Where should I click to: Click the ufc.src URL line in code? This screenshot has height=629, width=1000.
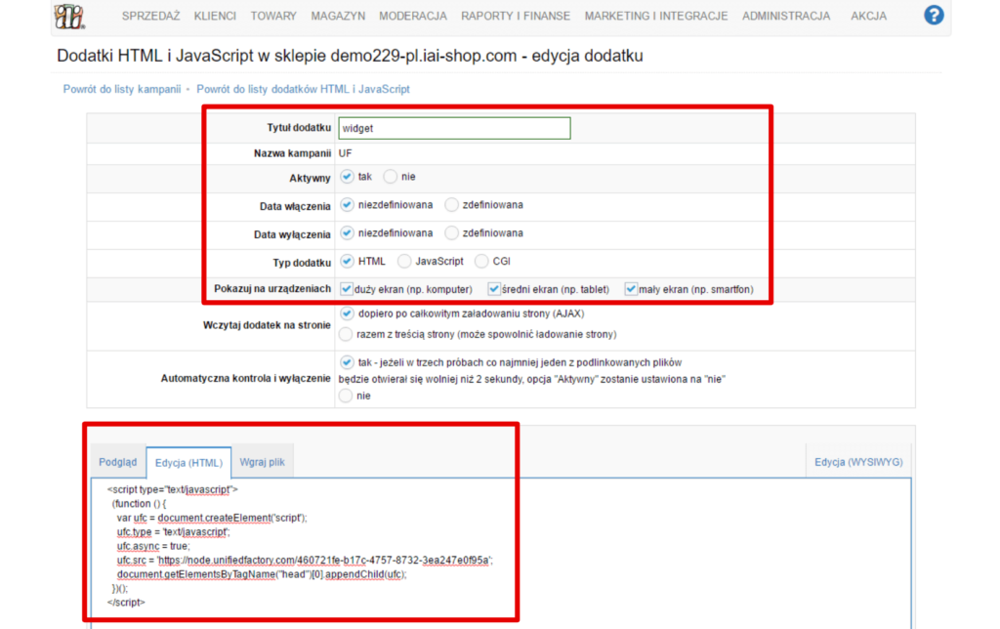305,560
